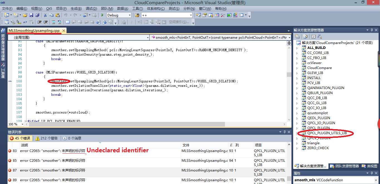The image size is (380, 184).
Task: Click the Start Debugging green play icon
Action: 102,15
